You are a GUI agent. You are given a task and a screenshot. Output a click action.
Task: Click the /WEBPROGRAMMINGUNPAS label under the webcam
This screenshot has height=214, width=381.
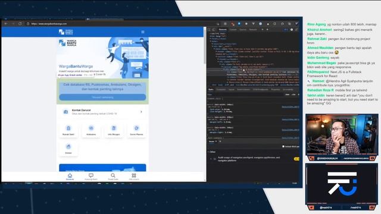(x=356, y=159)
